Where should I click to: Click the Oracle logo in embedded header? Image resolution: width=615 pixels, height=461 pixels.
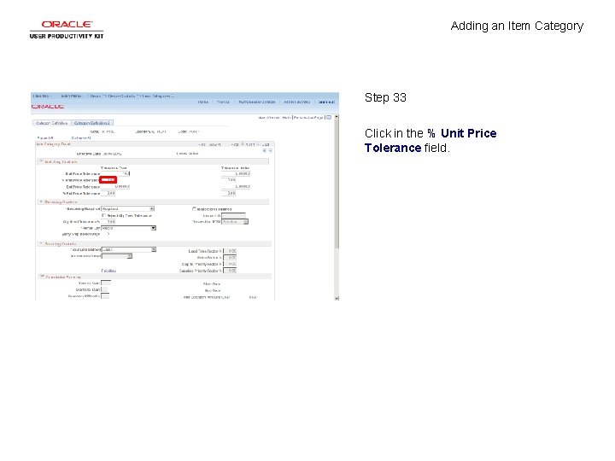(x=48, y=106)
